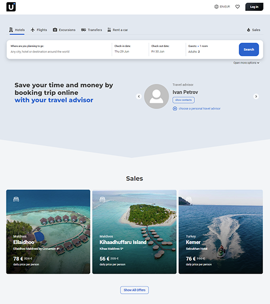
Task: Click the blue Search button
Action: click(x=249, y=50)
